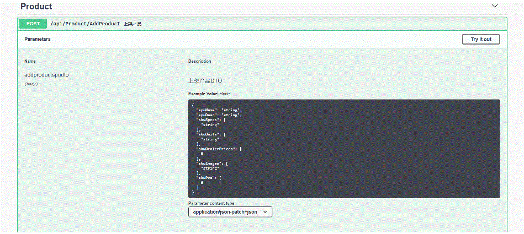Image resolution: width=524 pixels, height=234 pixels.
Task: Click the "skuSpecs" key in the JSON example
Action: [x=208, y=119]
